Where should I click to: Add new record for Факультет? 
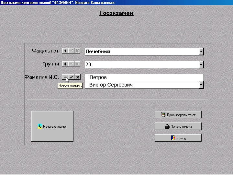point(65,51)
